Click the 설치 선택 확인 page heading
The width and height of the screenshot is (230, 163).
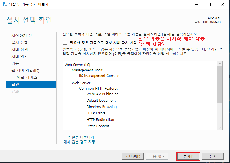[29, 20]
